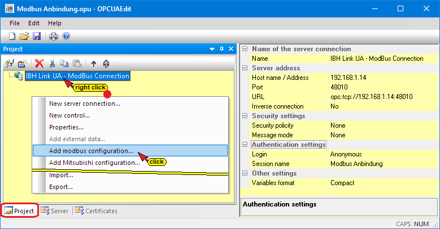The height and width of the screenshot is (229, 440).
Task: Move item up with the up arrow icon
Action: (94, 64)
